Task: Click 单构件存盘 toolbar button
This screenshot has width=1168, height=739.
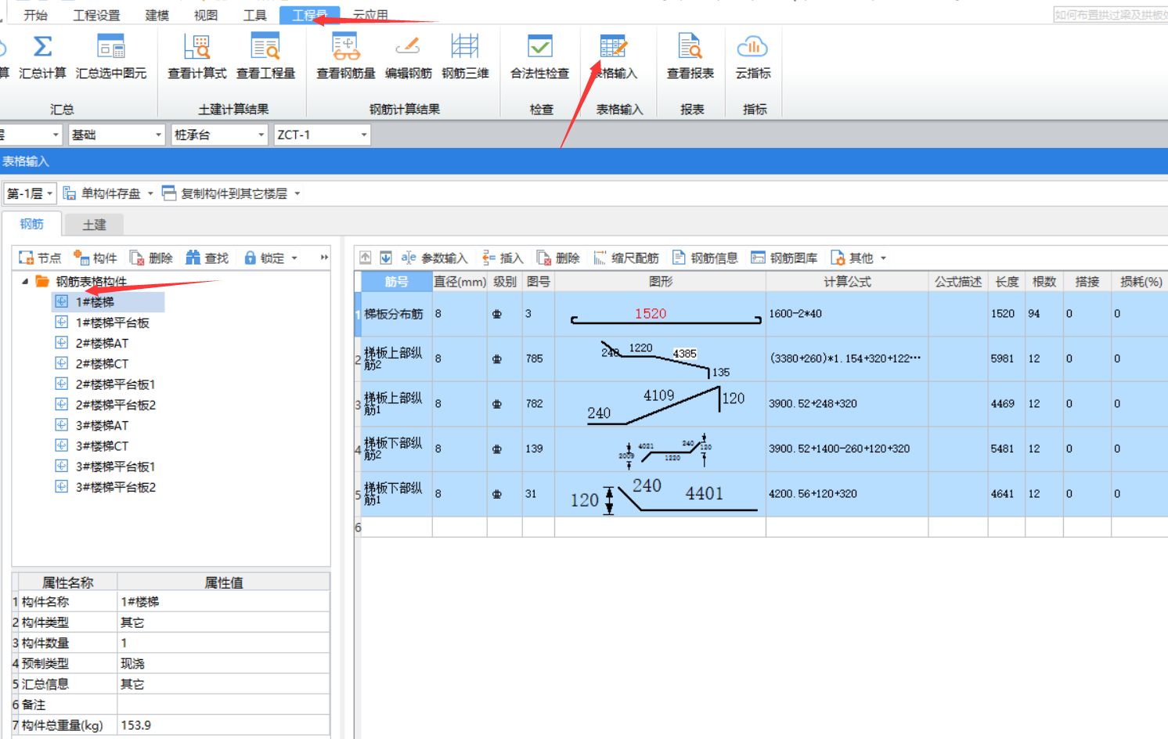Action: coord(103,193)
